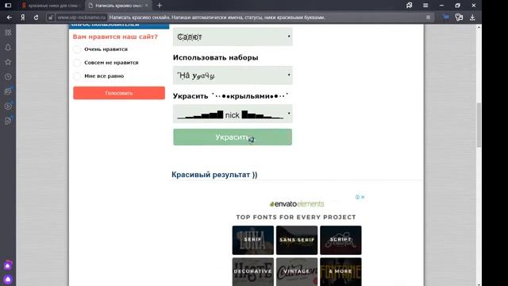The image size is (508, 286).
Task: Open the browser hamburger menu
Action: coord(425,6)
